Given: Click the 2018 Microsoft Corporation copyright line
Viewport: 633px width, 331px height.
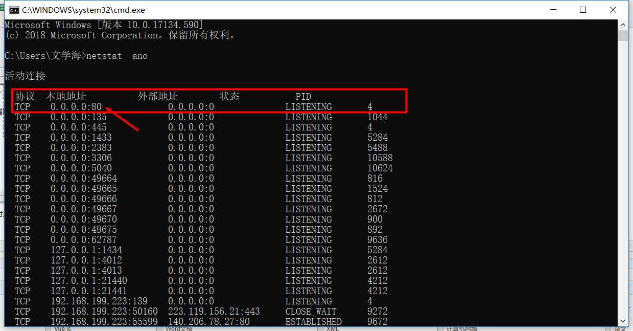Looking at the screenshot, I should [x=121, y=35].
